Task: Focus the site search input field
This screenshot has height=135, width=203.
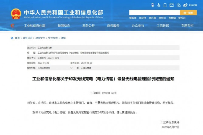Action: (154, 13)
